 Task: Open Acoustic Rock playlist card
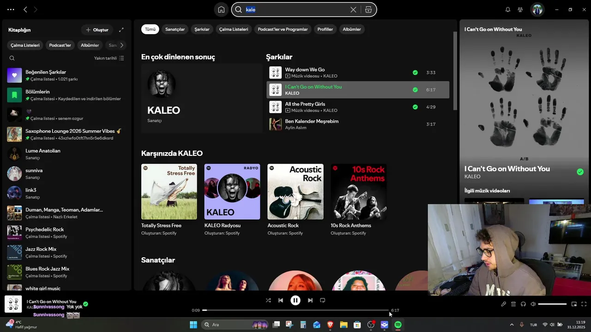coord(295,200)
